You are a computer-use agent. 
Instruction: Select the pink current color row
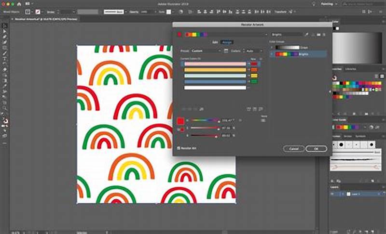pos(215,64)
